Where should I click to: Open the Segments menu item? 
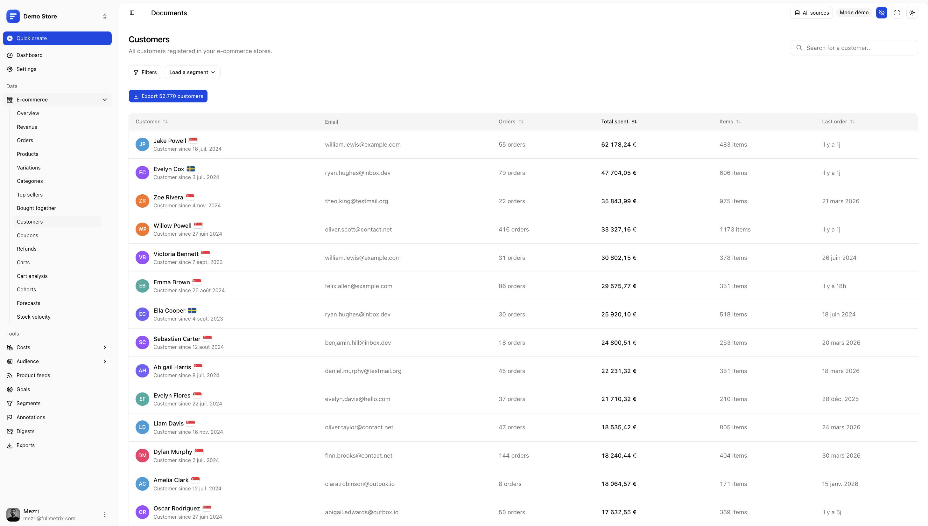29,403
